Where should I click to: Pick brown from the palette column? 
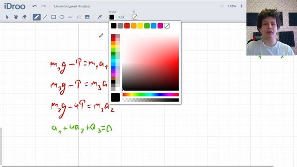pyautogui.click(x=113, y=78)
